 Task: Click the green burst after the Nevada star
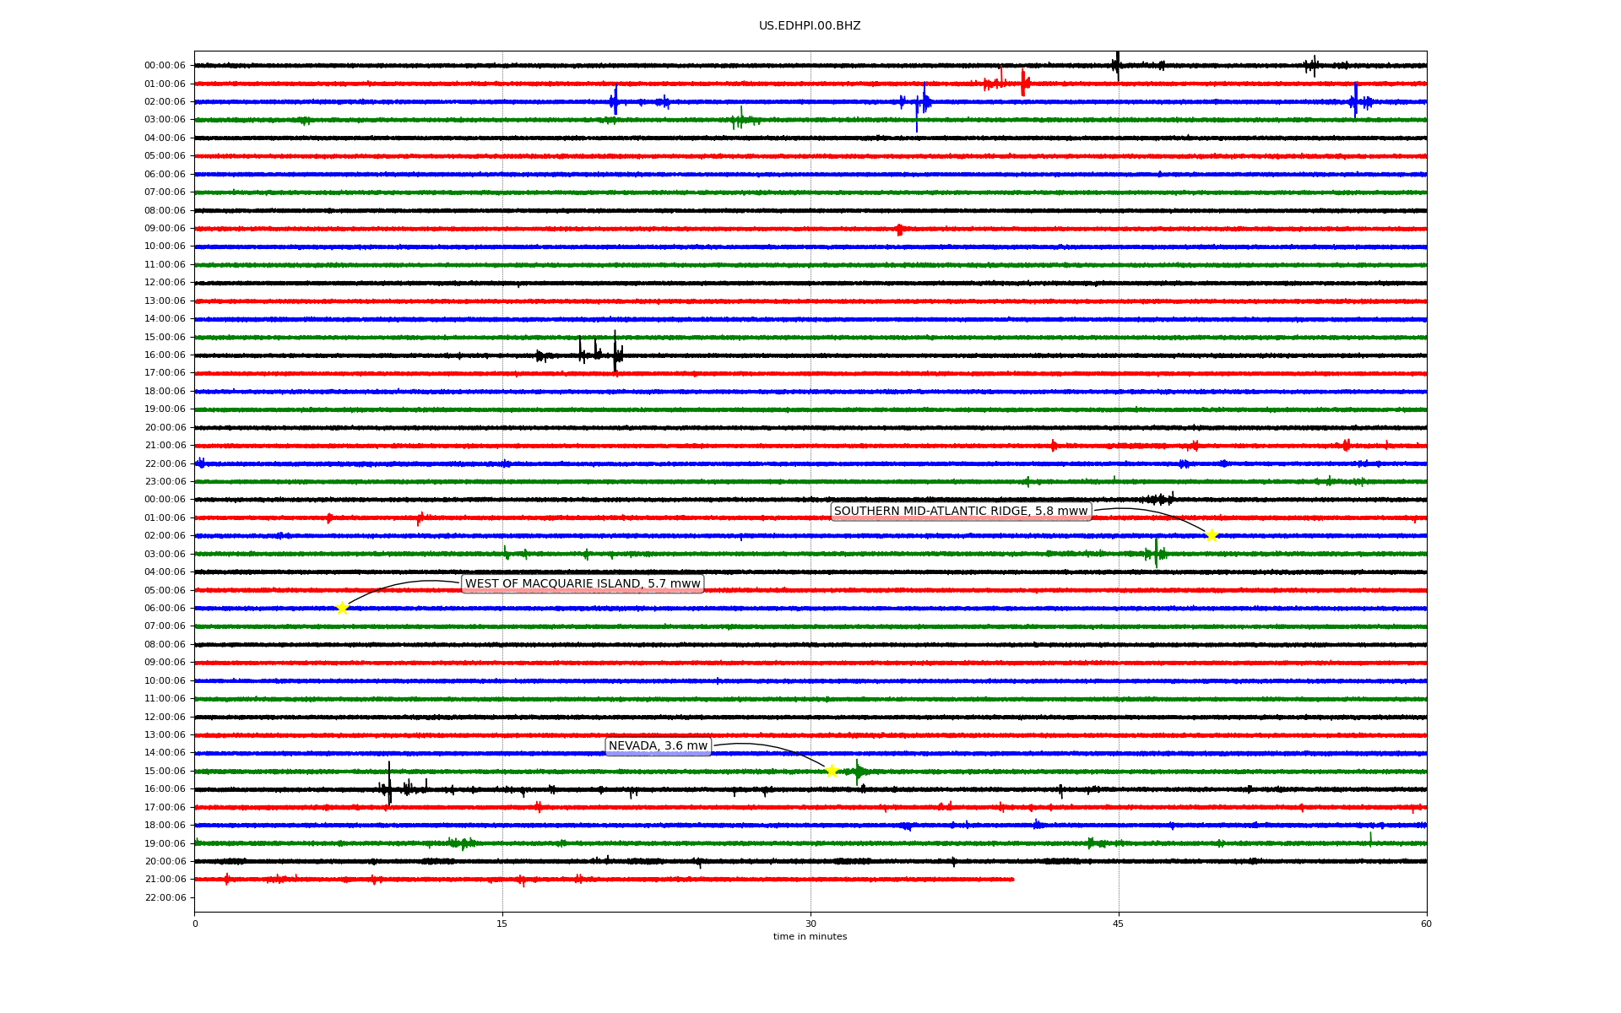click(859, 771)
